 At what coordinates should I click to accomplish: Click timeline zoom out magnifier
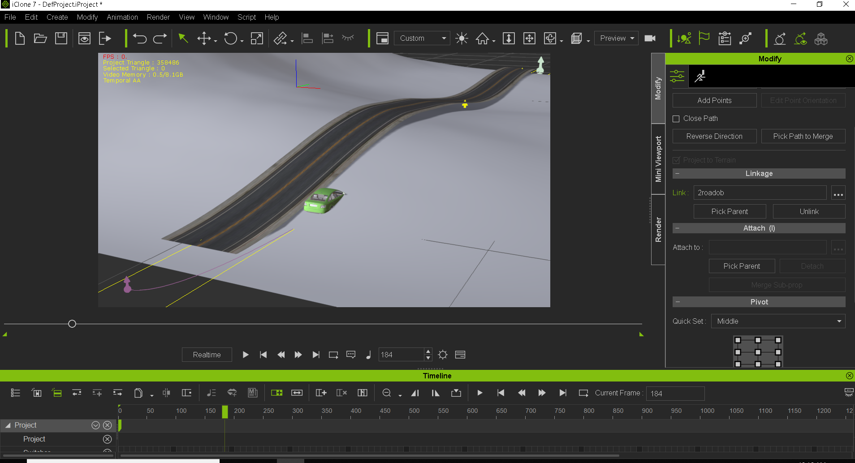[387, 393]
